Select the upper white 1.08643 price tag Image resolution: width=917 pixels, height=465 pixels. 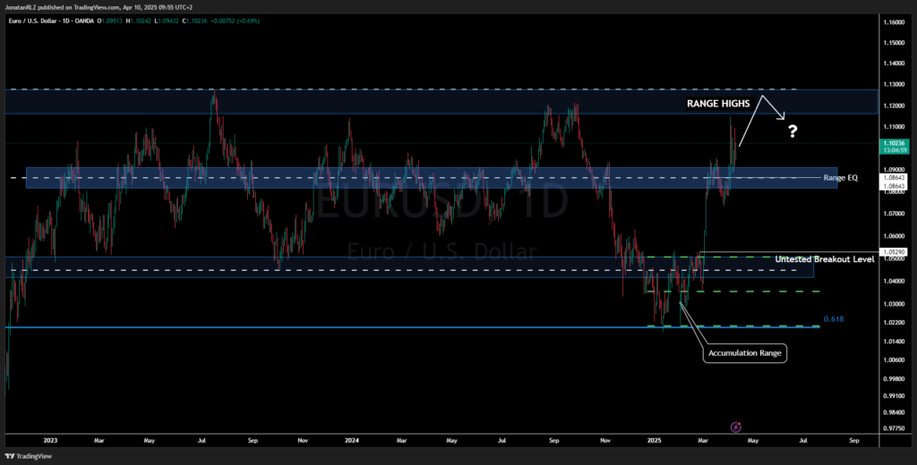coord(893,178)
